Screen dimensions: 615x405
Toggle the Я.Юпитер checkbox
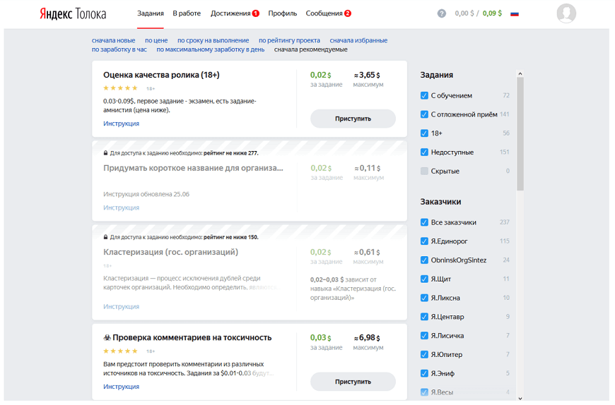424,354
